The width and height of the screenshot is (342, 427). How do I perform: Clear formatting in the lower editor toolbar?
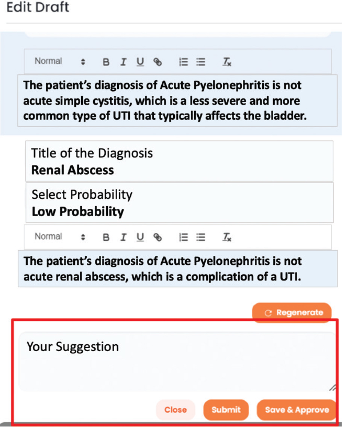click(x=227, y=237)
